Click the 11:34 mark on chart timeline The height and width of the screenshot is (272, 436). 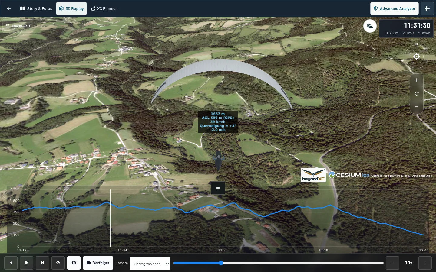click(x=122, y=250)
